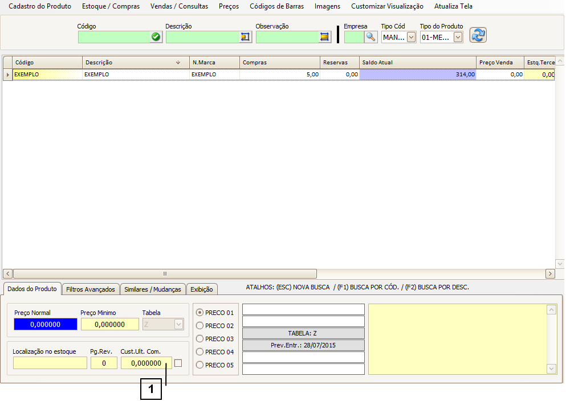
Task: Switch to the Filtros Avançados tab
Action: 91,289
